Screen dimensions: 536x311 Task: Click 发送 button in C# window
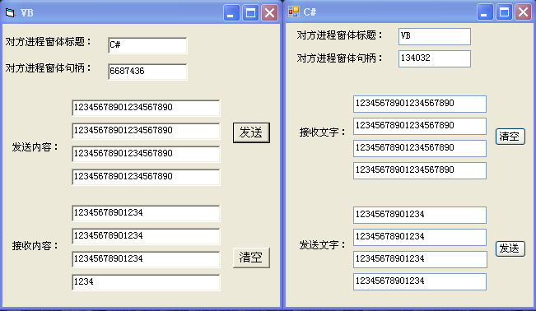[510, 248]
